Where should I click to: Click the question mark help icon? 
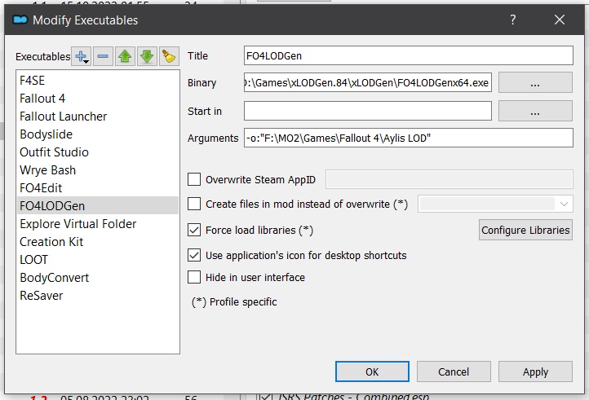pyautogui.click(x=513, y=20)
